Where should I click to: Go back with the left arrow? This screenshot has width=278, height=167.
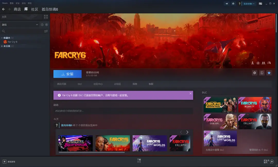[x=4, y=9]
